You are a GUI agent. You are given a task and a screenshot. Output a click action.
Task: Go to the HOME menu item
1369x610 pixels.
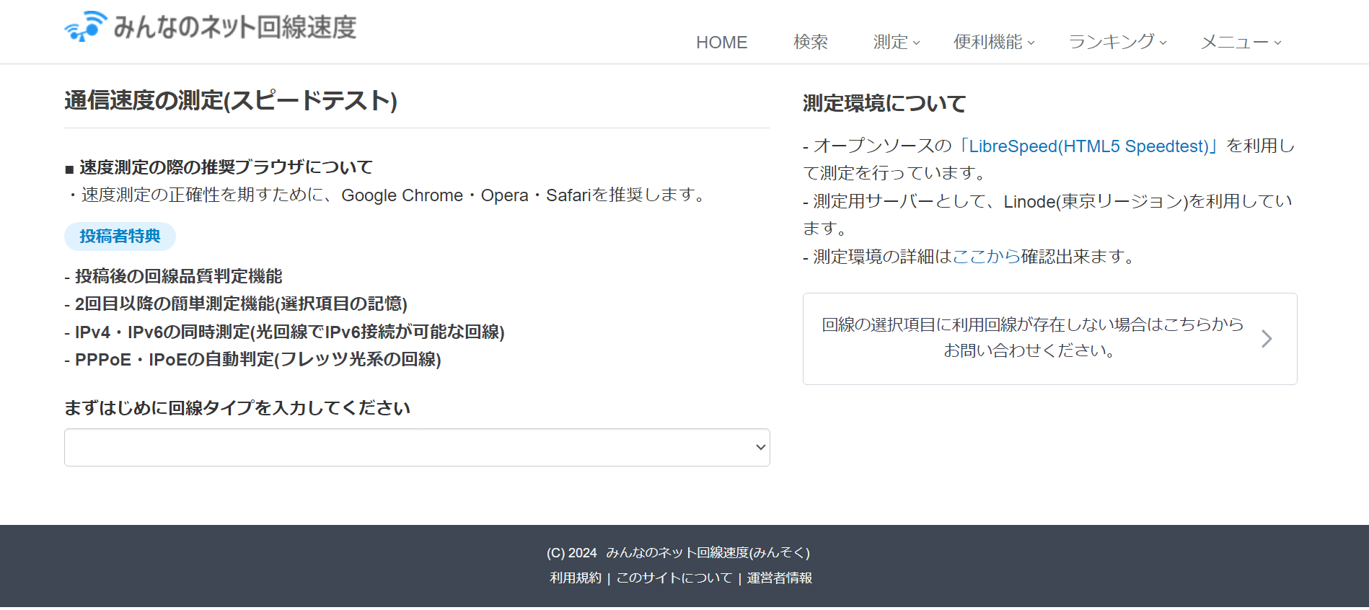pos(721,43)
